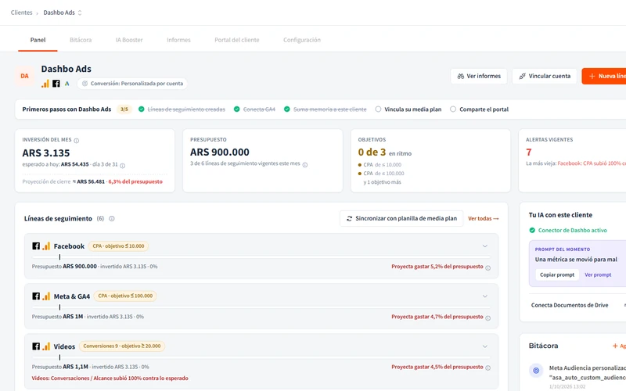Screen dimensions: 626x391
Task: Click the DA client avatar
Action: coord(25,76)
